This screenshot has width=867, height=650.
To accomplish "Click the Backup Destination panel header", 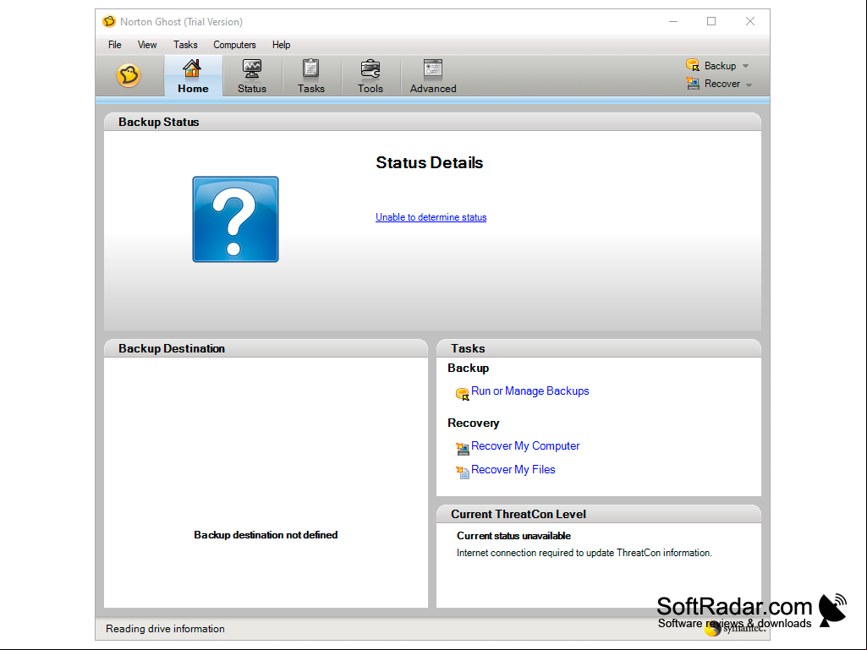I will [266, 348].
